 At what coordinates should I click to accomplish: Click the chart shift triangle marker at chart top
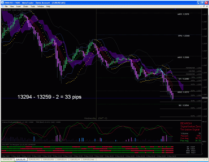tap(175, 9)
